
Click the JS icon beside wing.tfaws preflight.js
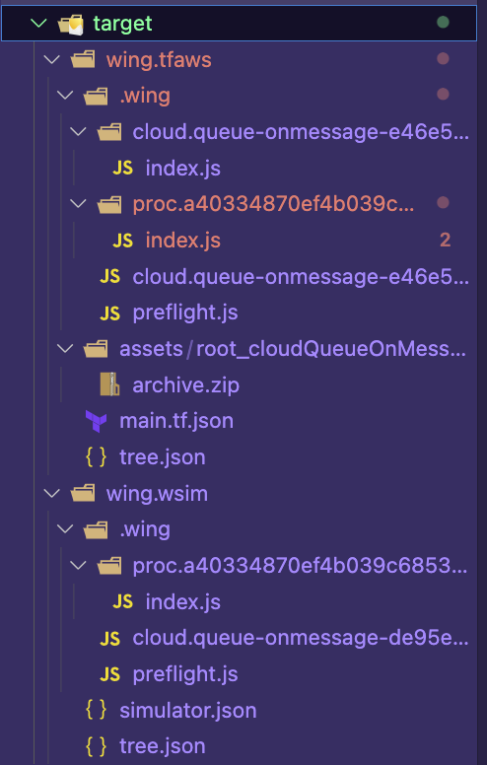pos(109,313)
